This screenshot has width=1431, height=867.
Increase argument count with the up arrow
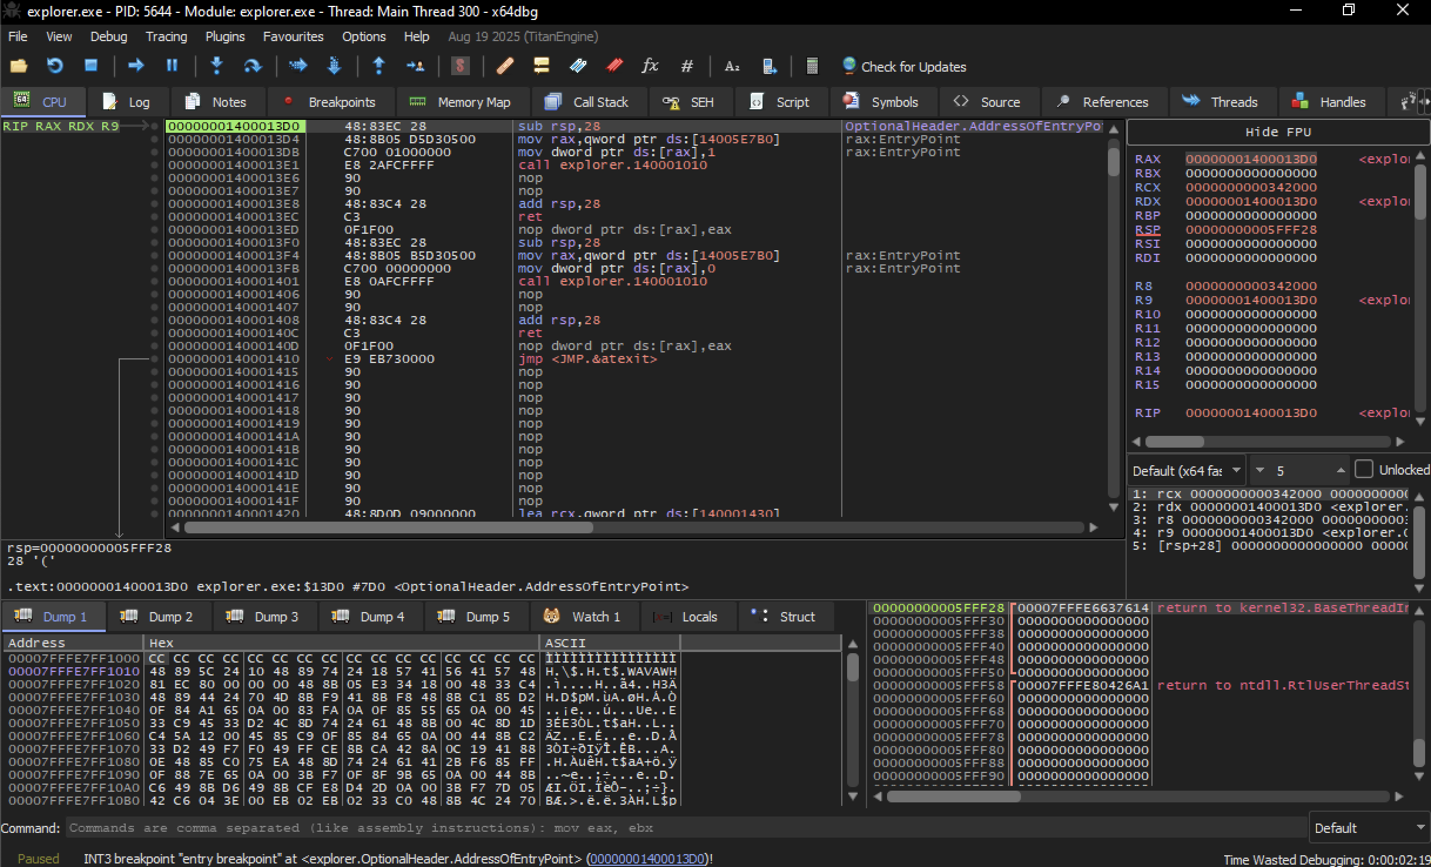point(1341,471)
